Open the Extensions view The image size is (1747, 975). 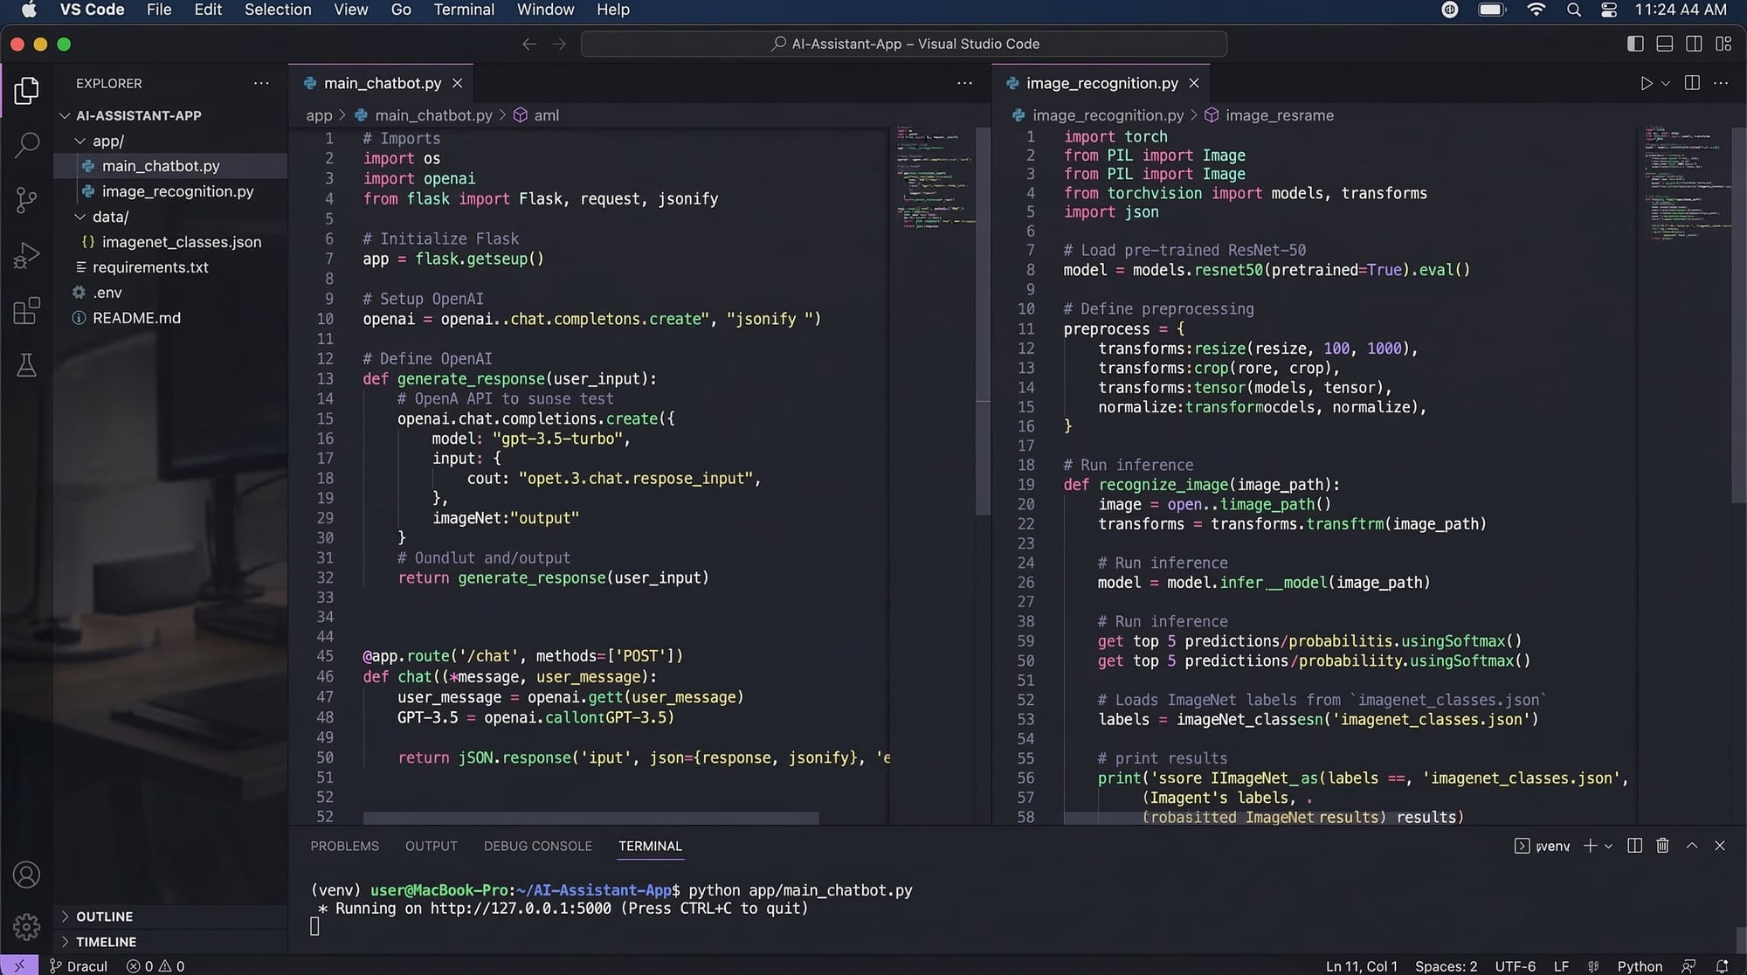coord(26,310)
